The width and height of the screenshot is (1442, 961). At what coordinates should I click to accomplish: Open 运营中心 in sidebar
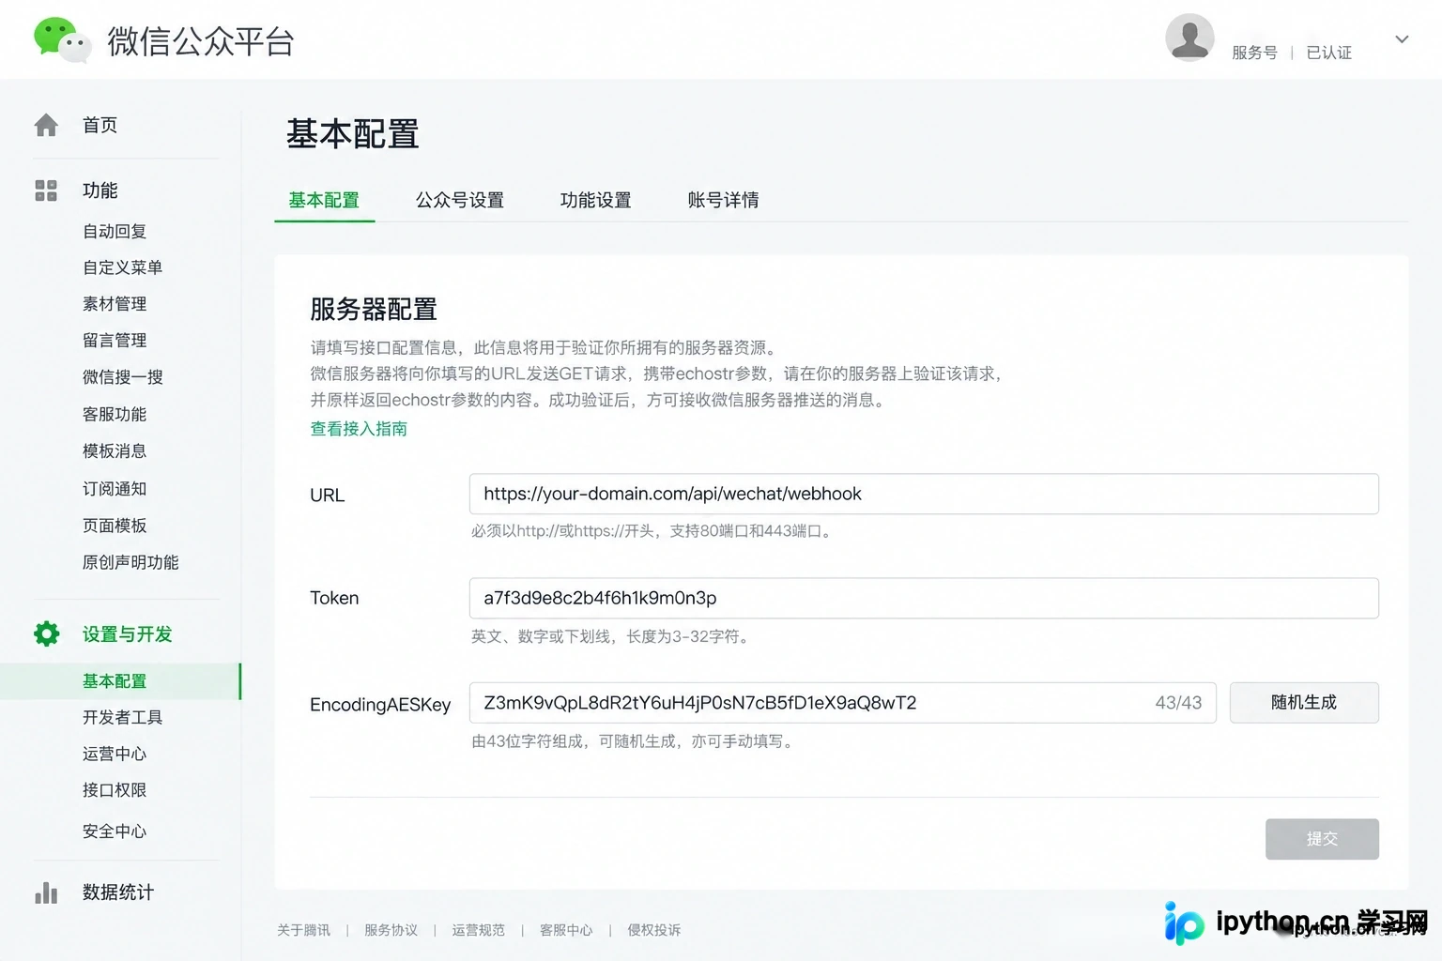pyautogui.click(x=115, y=754)
